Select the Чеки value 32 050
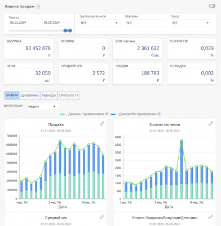The image size is (221, 226). point(43,73)
